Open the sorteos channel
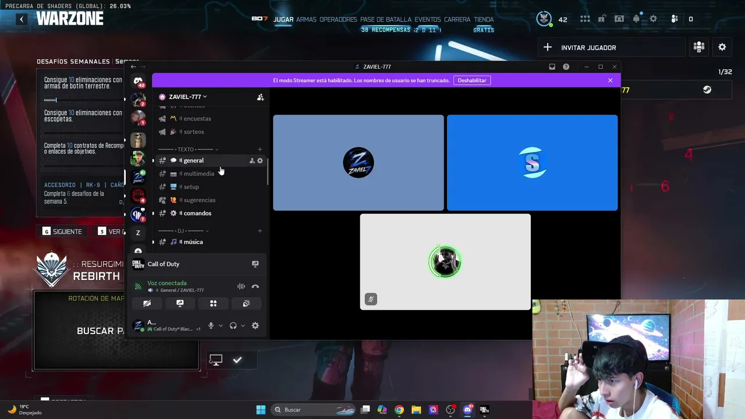This screenshot has width=745, height=419. (210, 132)
